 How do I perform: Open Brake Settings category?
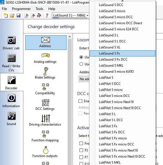[45, 73]
